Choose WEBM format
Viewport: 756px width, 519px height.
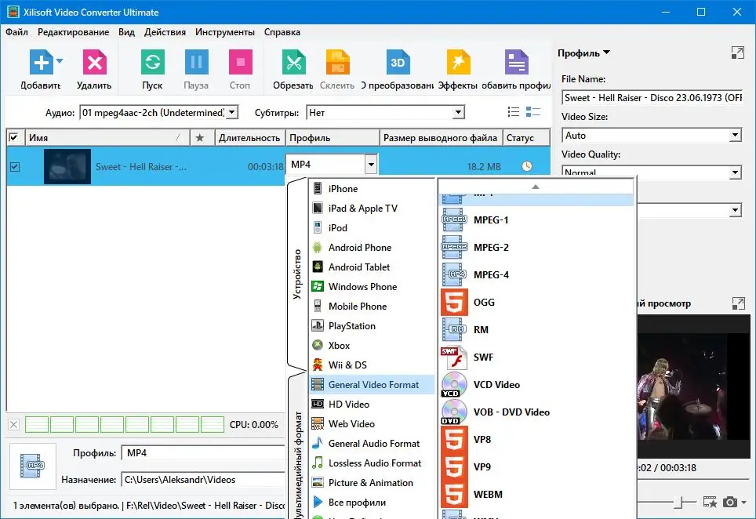pos(536,495)
